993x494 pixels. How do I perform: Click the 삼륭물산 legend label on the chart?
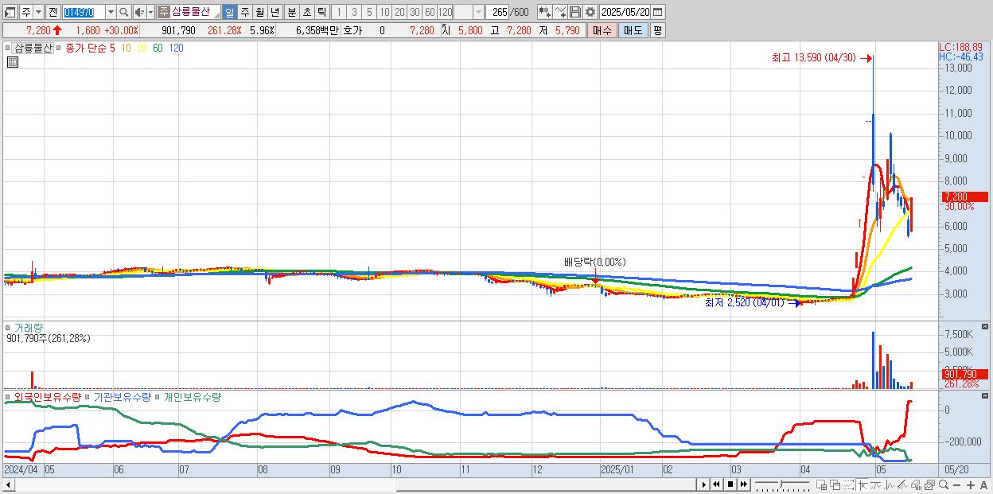point(33,48)
